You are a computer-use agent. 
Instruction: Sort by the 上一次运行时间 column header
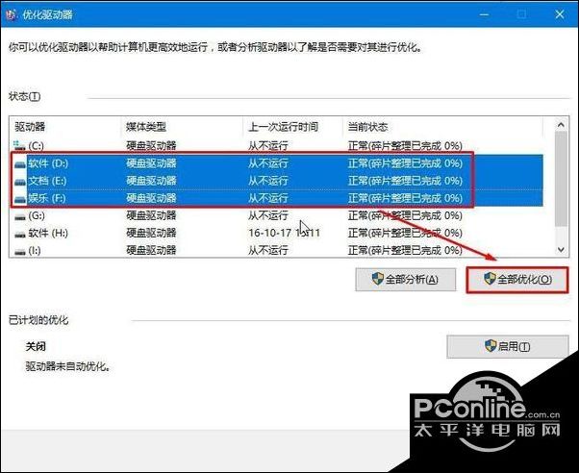(283, 127)
